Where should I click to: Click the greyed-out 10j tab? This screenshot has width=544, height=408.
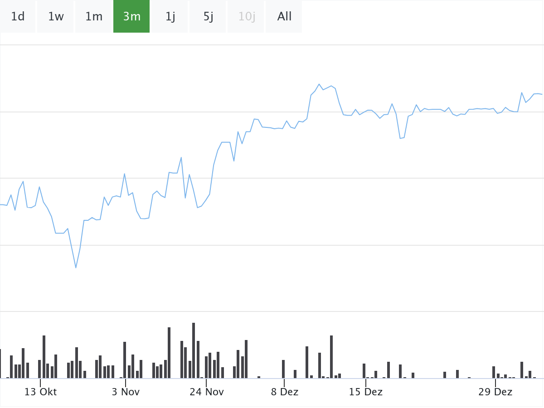coord(247,17)
